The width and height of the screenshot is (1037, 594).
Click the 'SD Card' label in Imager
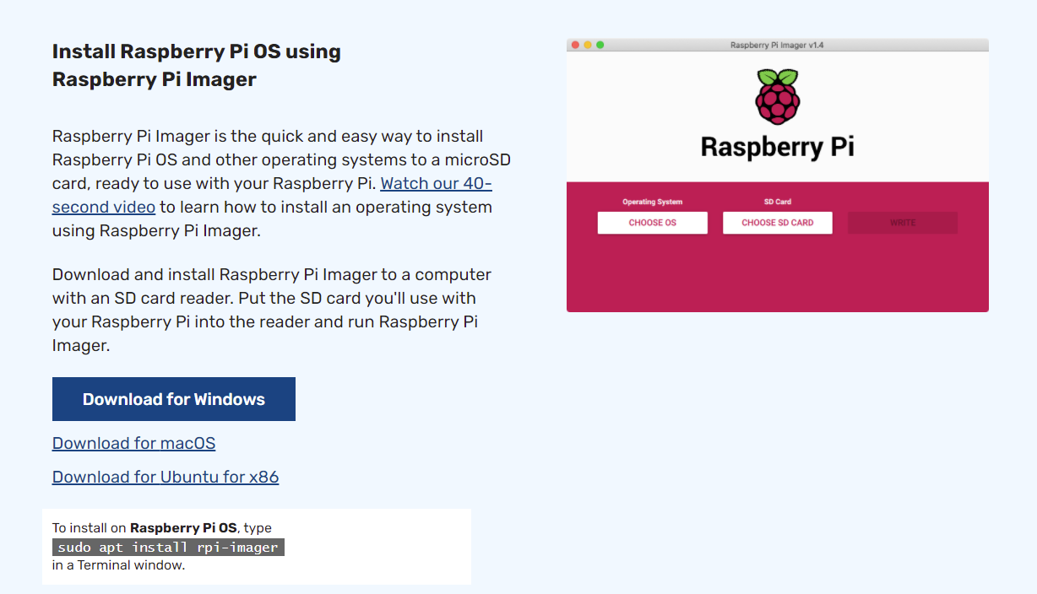778,202
